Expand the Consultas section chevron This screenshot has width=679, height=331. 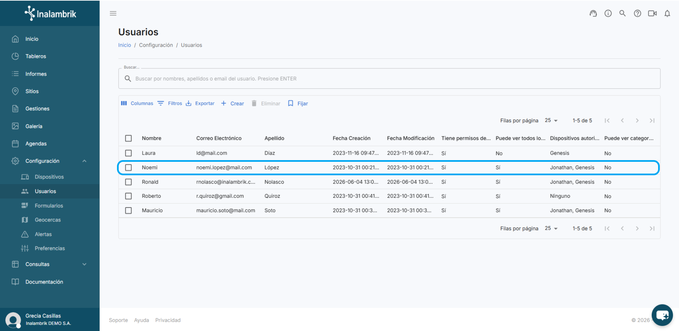tap(84, 264)
